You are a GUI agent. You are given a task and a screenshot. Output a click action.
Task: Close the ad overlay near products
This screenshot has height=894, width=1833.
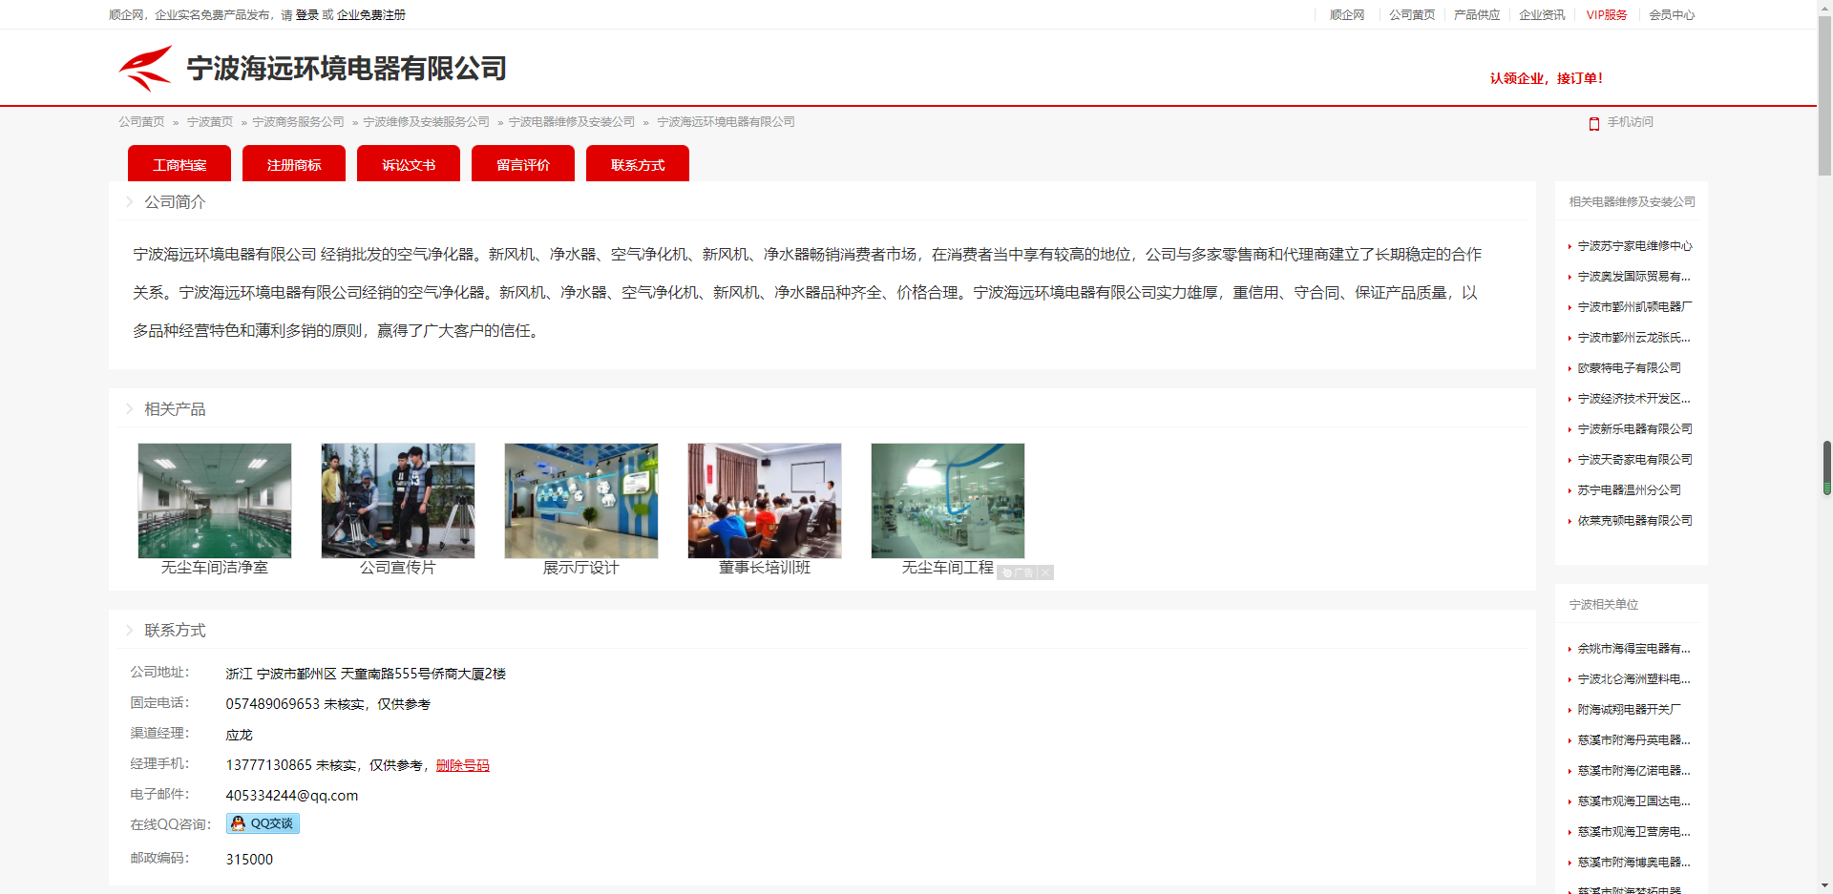[x=1045, y=572]
